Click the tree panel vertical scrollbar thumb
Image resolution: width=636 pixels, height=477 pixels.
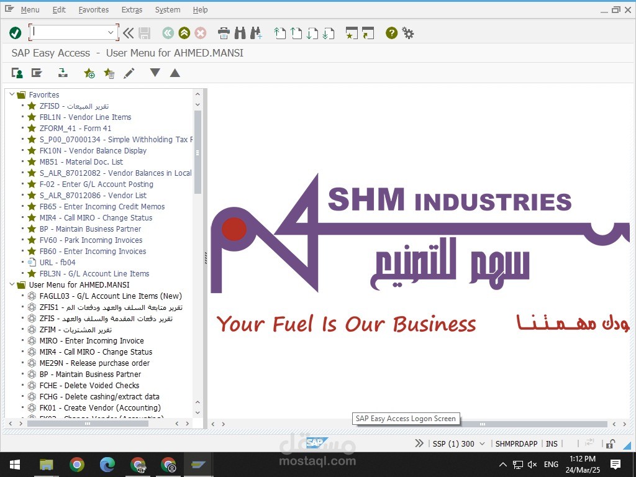198,152
